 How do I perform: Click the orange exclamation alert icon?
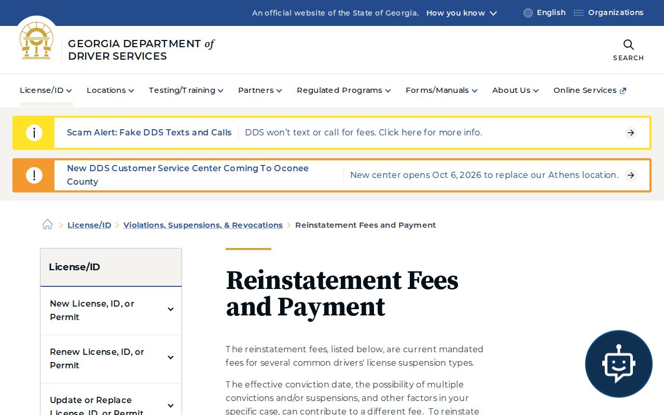tap(34, 175)
